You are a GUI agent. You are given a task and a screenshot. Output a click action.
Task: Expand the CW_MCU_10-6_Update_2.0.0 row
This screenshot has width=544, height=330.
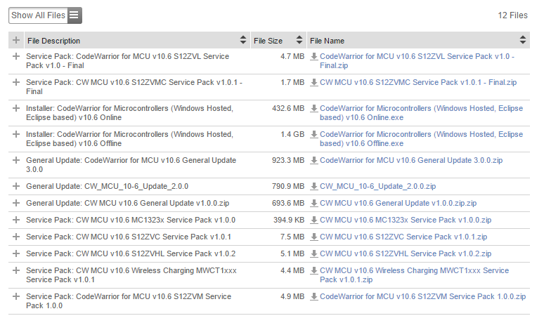[16, 186]
